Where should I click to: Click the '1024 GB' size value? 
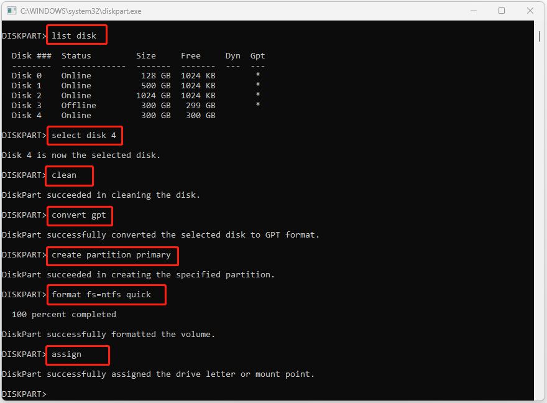pyautogui.click(x=154, y=96)
